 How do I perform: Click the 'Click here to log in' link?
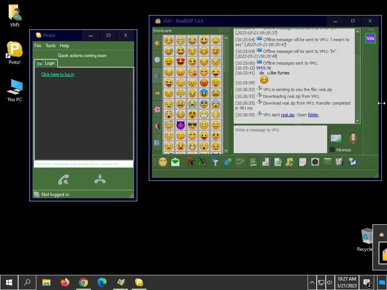click(x=58, y=74)
